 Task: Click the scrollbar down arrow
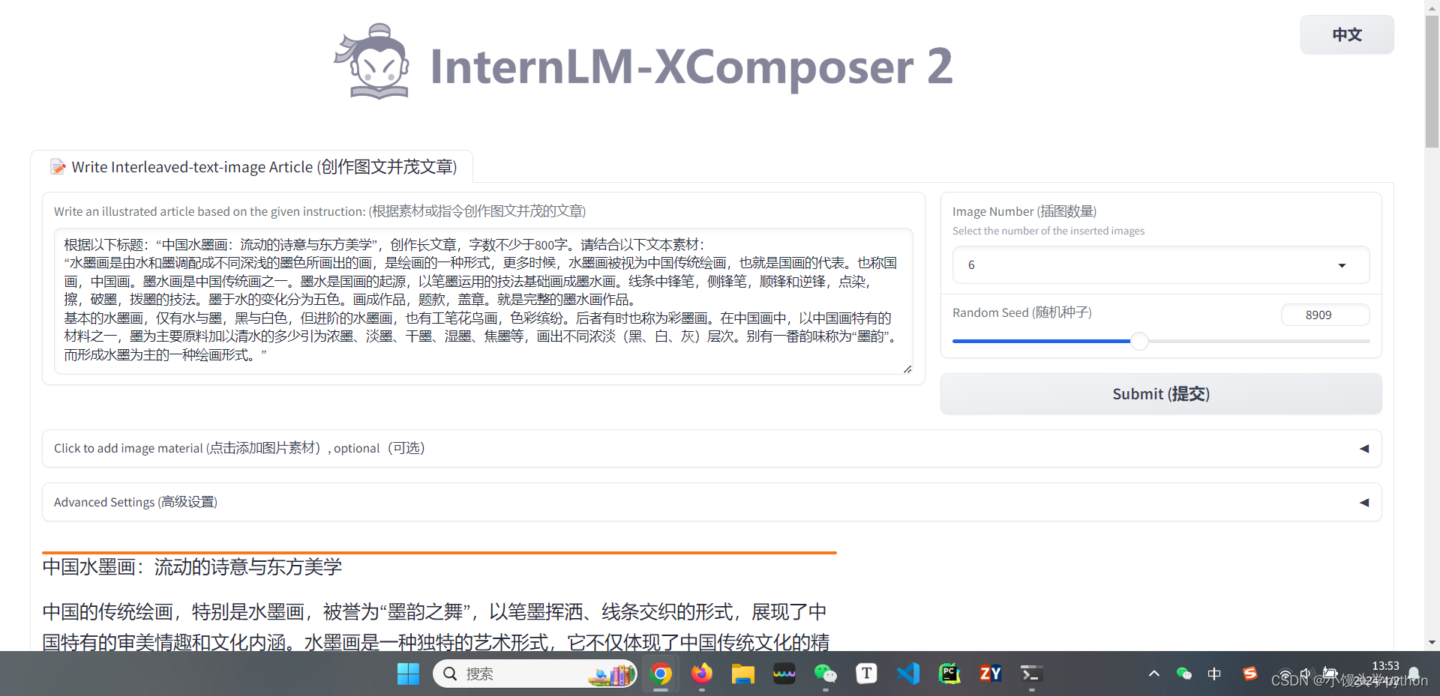pyautogui.click(x=1432, y=643)
